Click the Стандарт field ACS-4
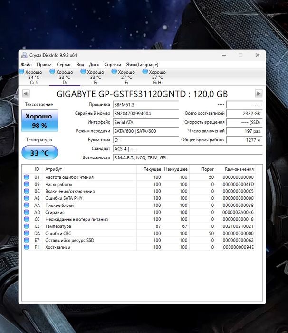This screenshot has height=333, width=288. coord(188,149)
